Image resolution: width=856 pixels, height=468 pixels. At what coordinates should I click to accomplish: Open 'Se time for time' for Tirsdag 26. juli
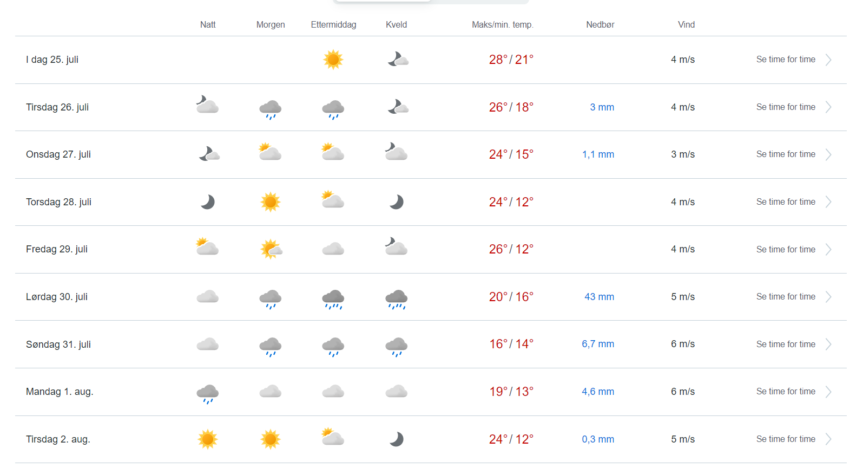[786, 107]
